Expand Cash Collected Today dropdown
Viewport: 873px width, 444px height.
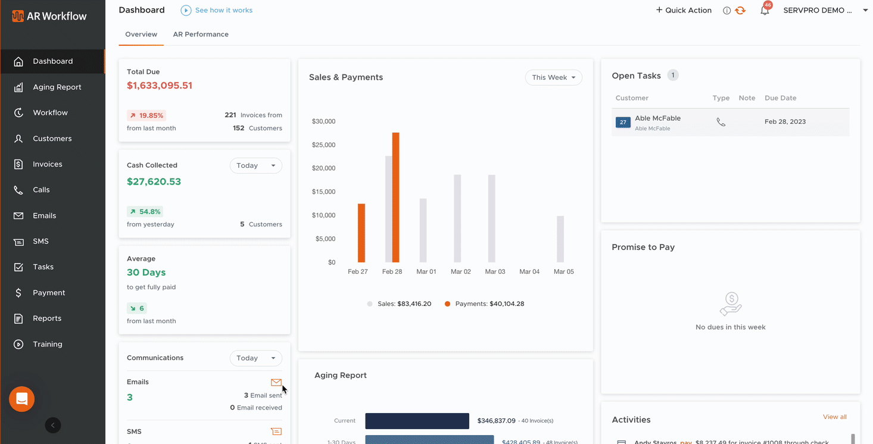point(255,165)
